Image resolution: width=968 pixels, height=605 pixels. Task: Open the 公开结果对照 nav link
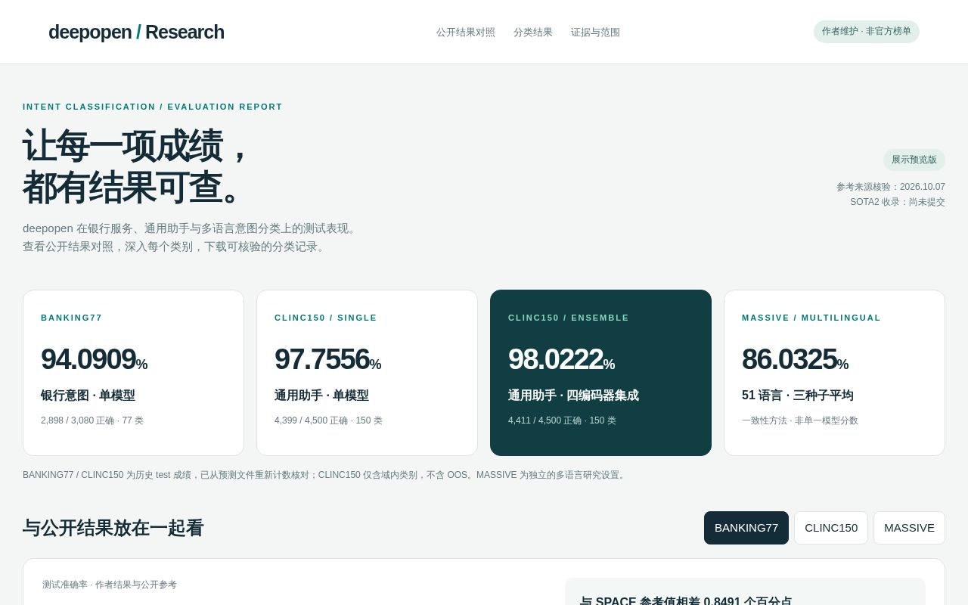tap(466, 33)
